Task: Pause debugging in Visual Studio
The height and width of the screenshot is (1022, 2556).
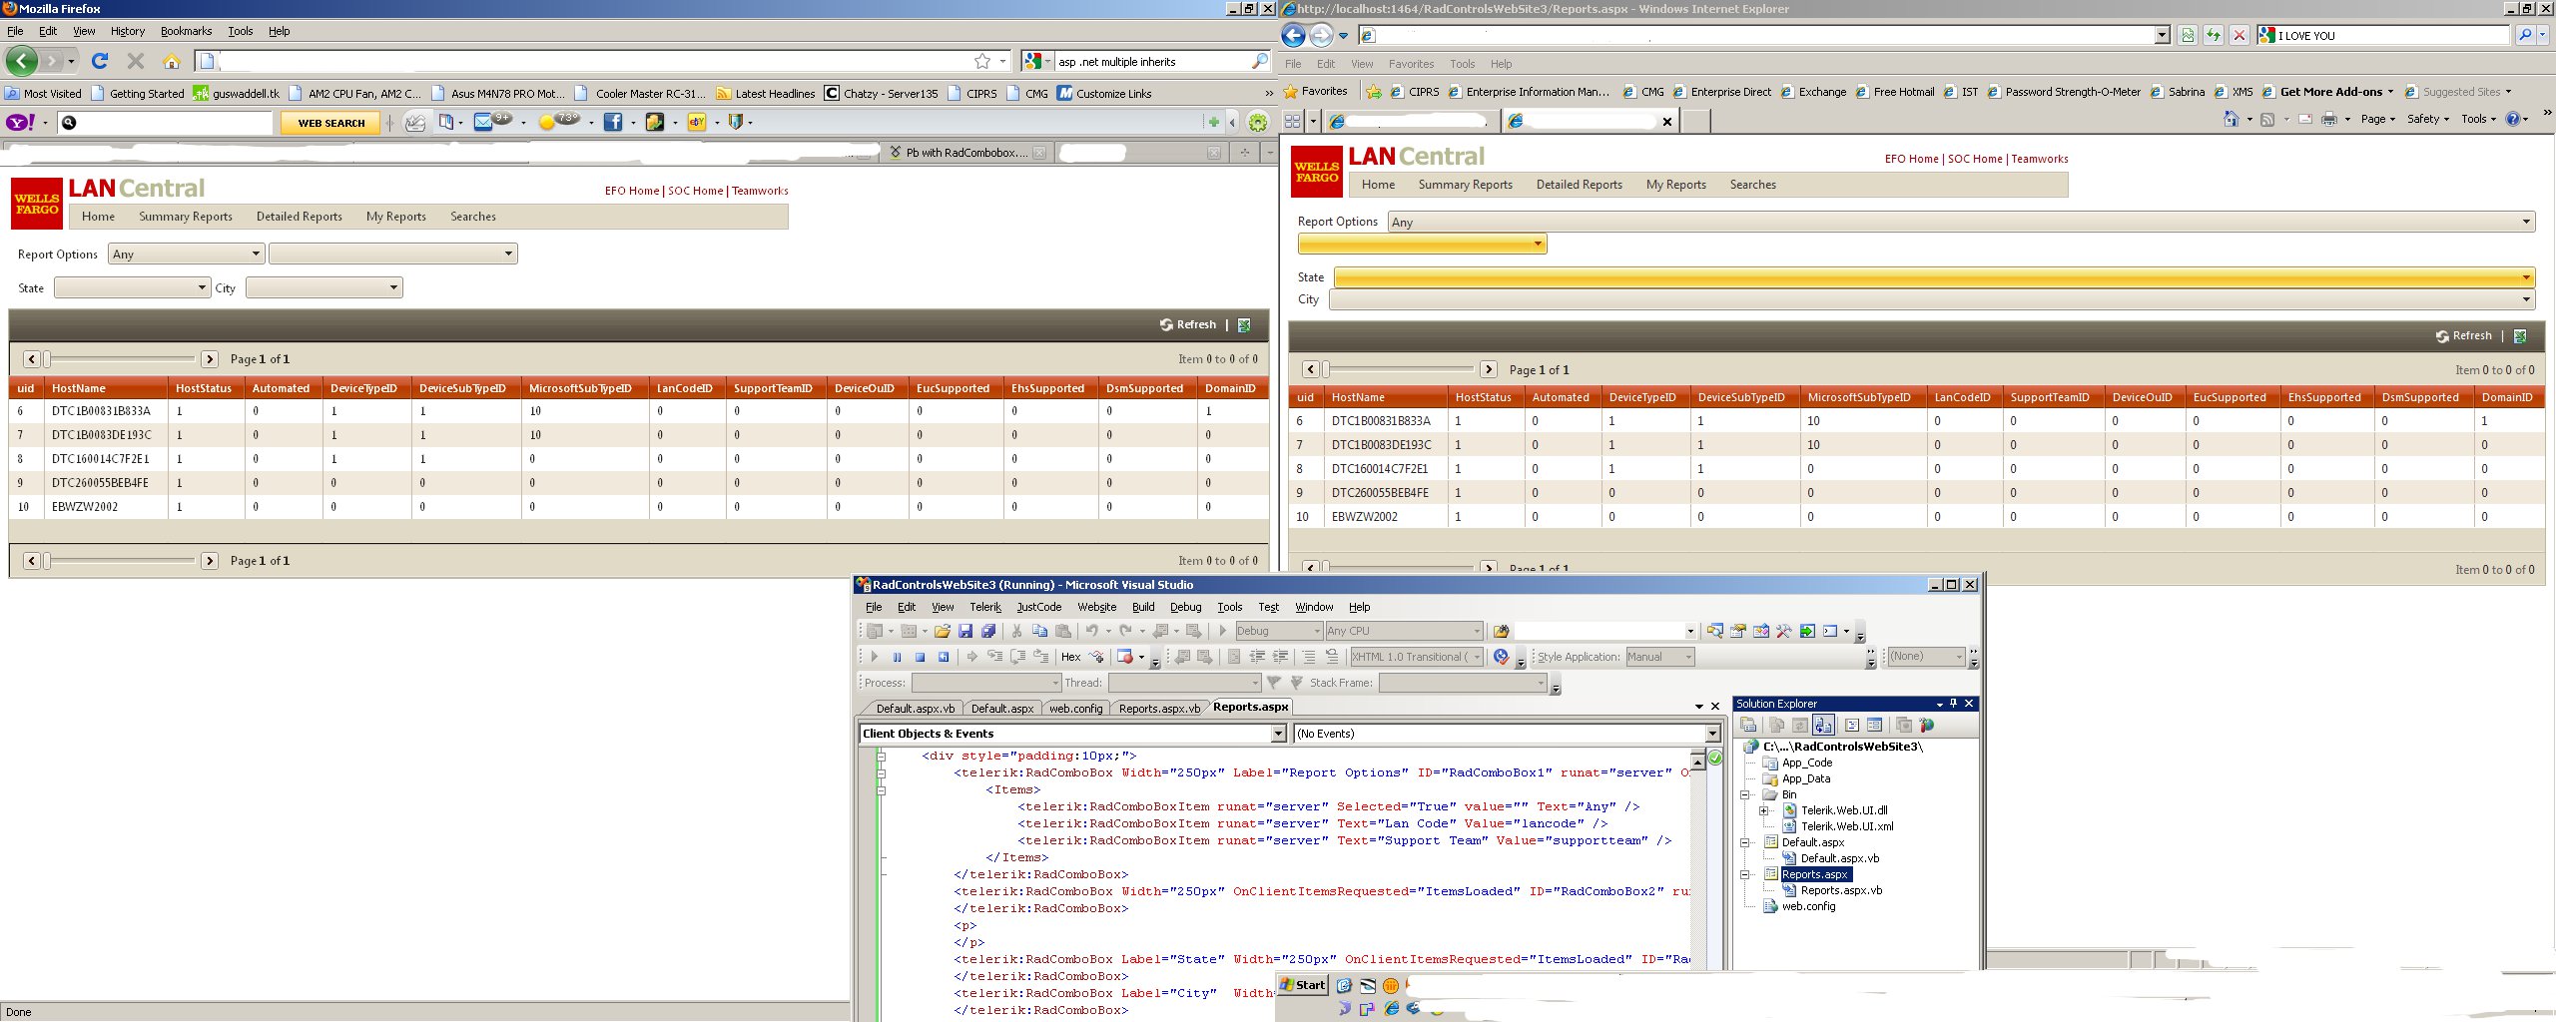Action: (x=897, y=657)
